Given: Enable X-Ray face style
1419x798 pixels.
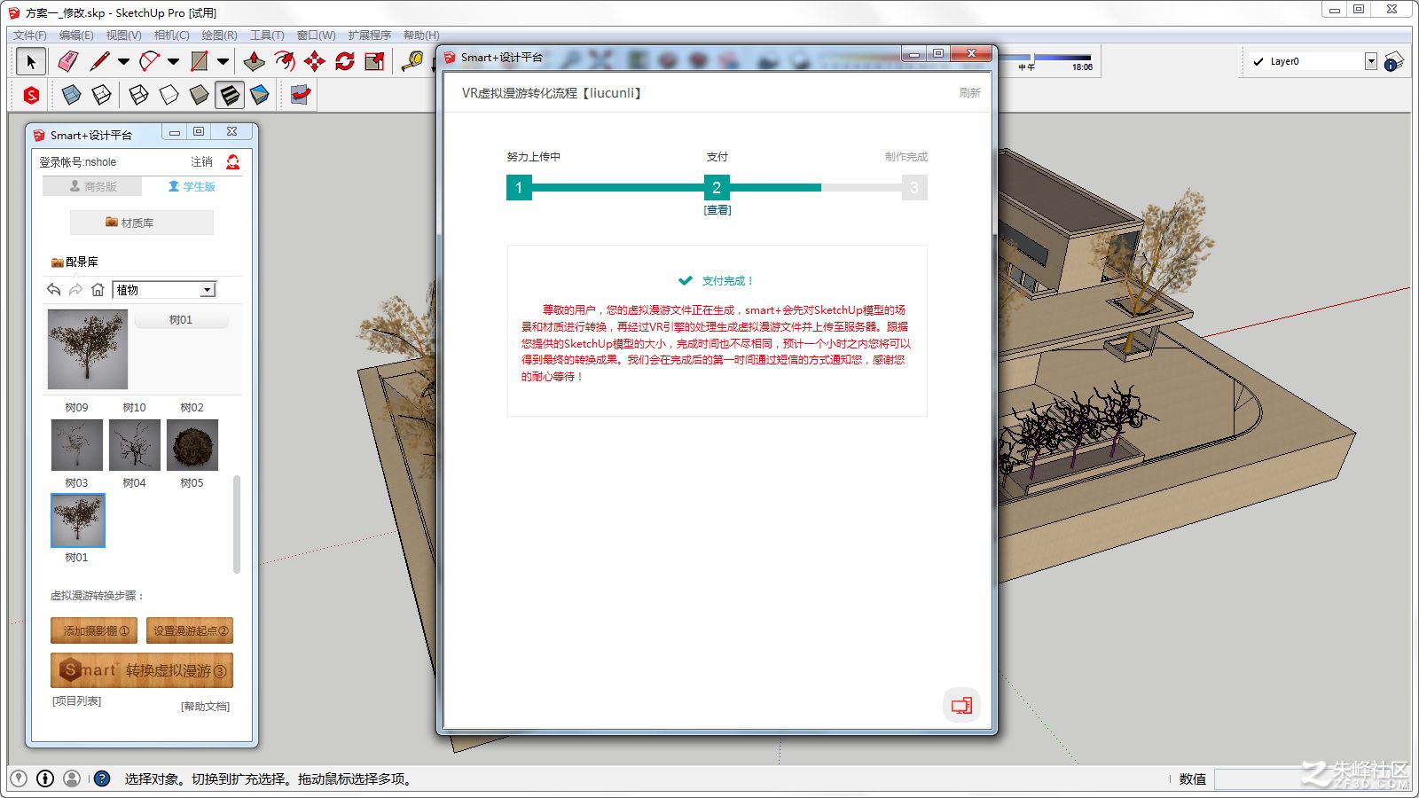Looking at the screenshot, I should click(71, 95).
